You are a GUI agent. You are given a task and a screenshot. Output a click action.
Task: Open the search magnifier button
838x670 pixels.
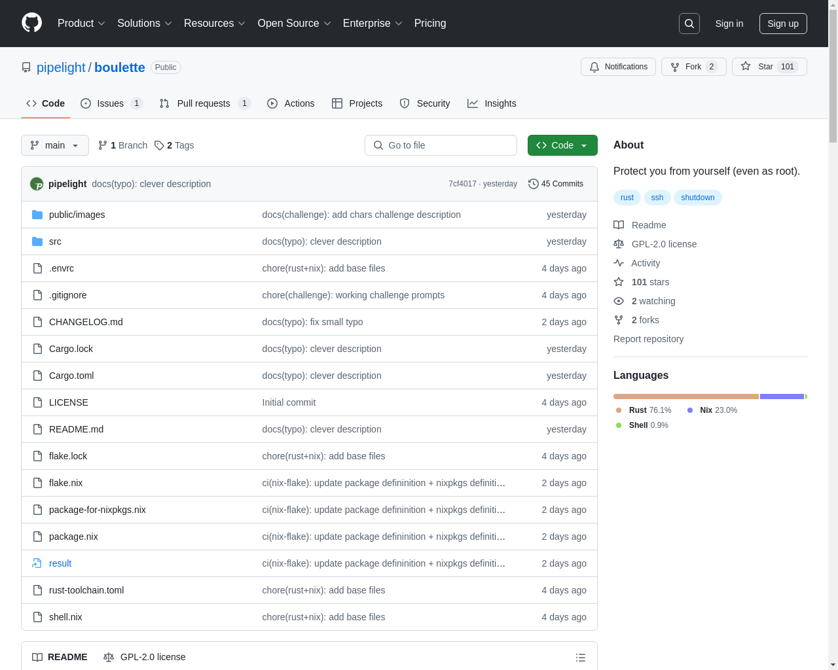(x=689, y=24)
